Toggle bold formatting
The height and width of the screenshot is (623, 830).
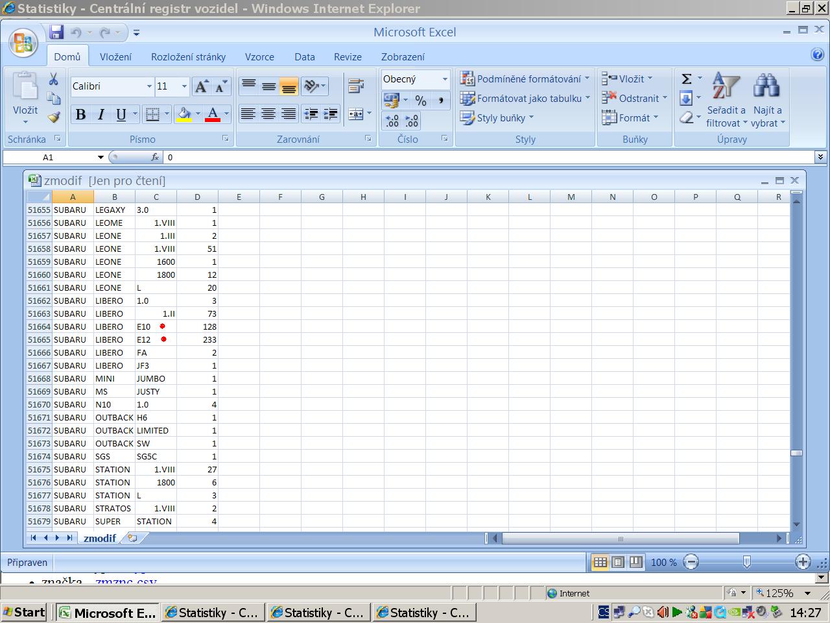click(80, 115)
